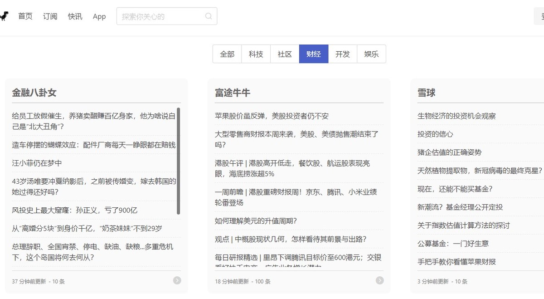Open article 一周前瞻 港股重磅财报周
This screenshot has height=299, width=544.
tap(296, 197)
